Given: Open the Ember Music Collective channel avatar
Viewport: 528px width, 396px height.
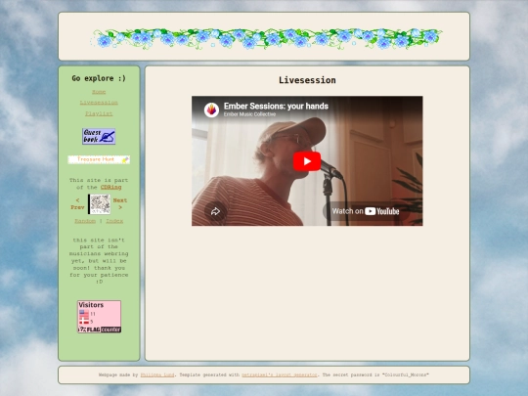Looking at the screenshot, I should [211, 110].
